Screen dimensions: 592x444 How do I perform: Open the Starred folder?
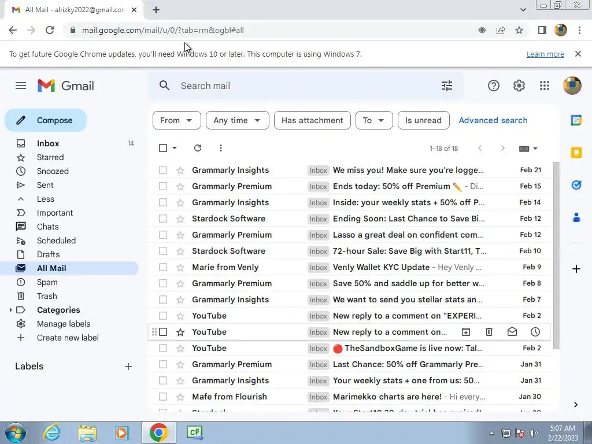(50, 157)
